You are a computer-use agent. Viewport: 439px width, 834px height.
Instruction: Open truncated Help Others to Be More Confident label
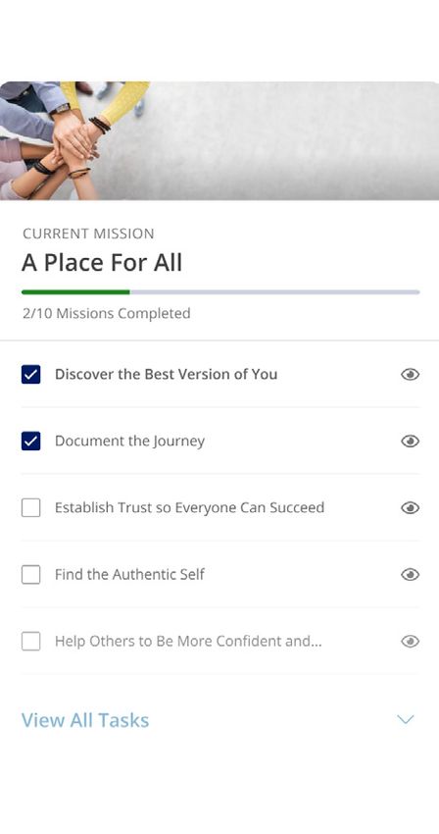tap(188, 641)
